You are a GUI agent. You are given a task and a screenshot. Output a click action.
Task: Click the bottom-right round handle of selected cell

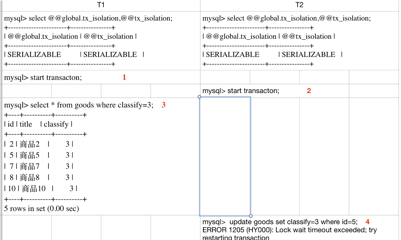pos(251,216)
